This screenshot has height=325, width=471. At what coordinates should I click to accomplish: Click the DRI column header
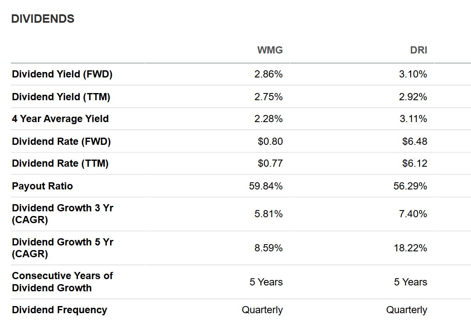418,50
